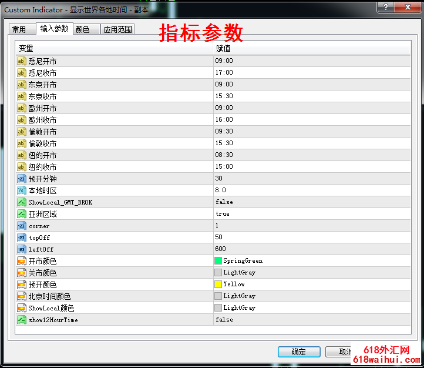
Task: Toggle the show12HourTime false value
Action: (x=224, y=320)
